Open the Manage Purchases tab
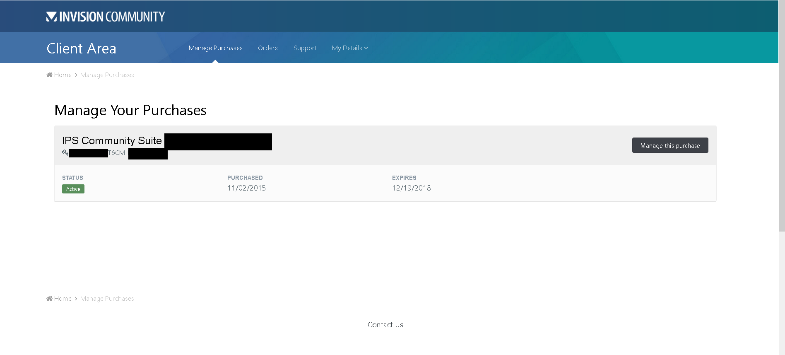The image size is (785, 355). (215, 48)
